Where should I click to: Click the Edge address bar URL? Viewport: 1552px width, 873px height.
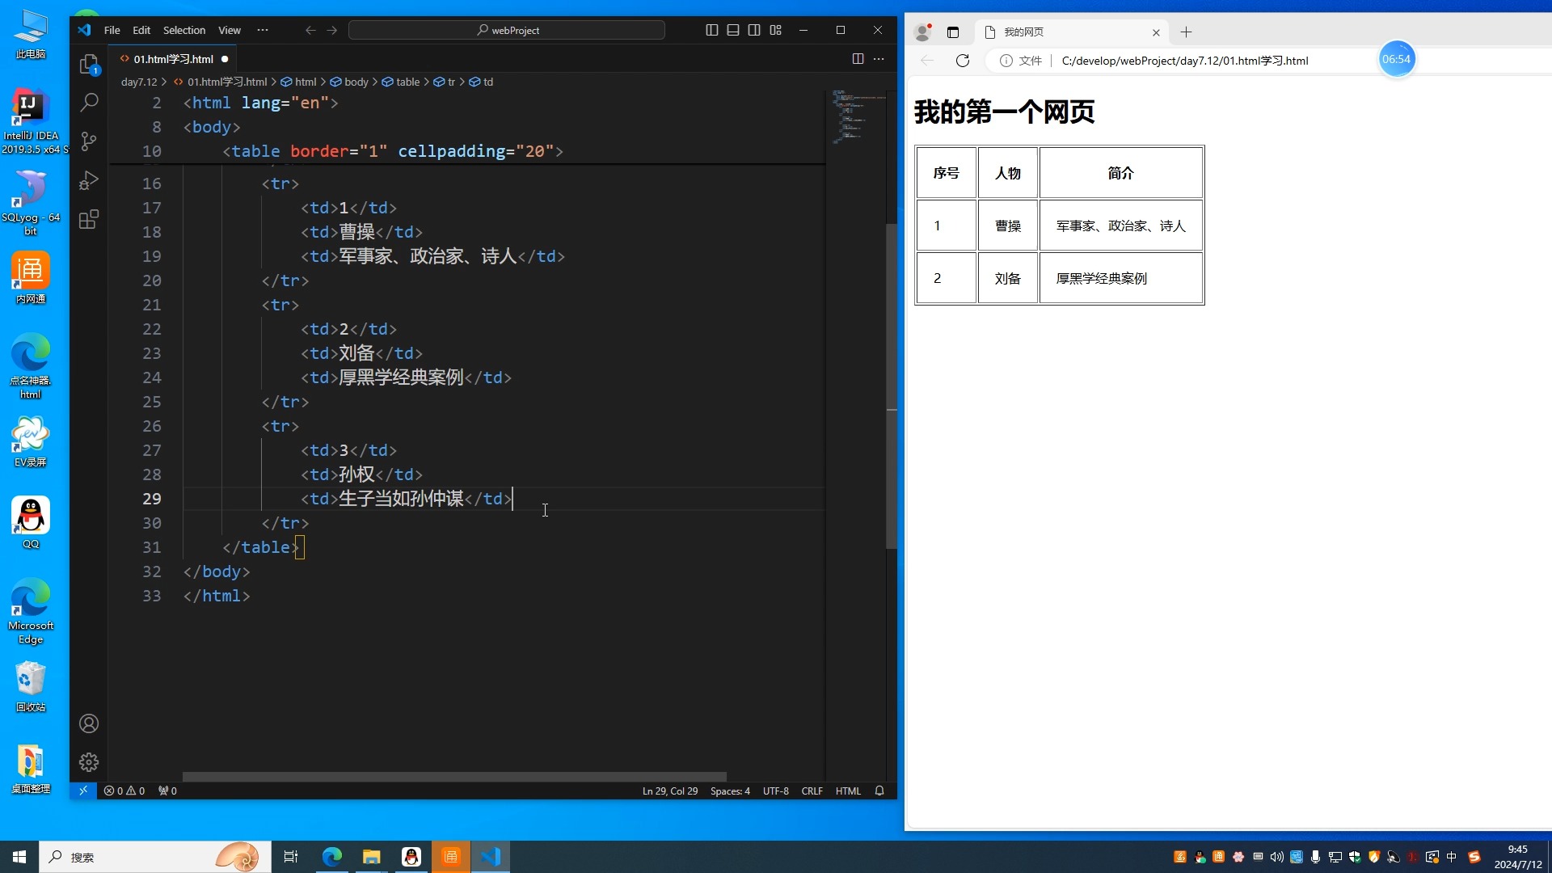click(1184, 61)
